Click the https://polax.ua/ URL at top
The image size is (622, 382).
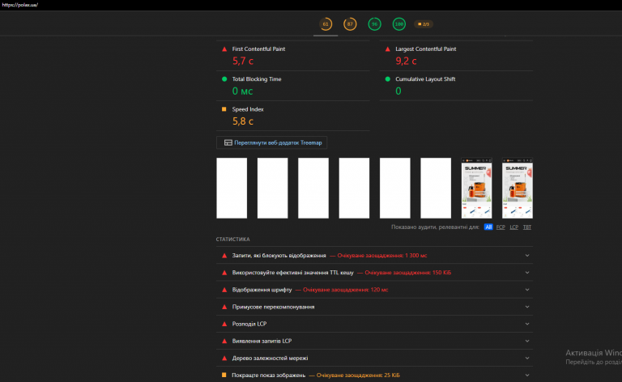tap(19, 5)
